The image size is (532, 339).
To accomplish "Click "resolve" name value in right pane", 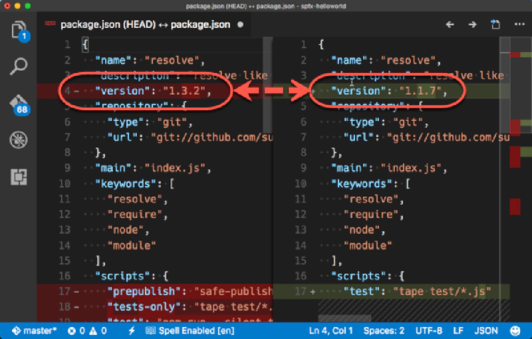I will coord(408,60).
